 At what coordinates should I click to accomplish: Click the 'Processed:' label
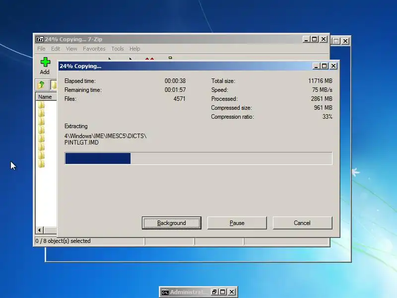click(224, 99)
